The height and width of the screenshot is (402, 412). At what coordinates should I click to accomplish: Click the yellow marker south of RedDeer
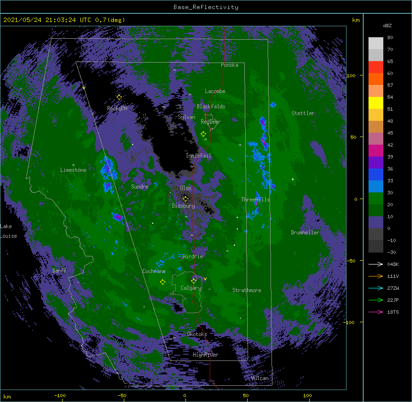point(203,134)
